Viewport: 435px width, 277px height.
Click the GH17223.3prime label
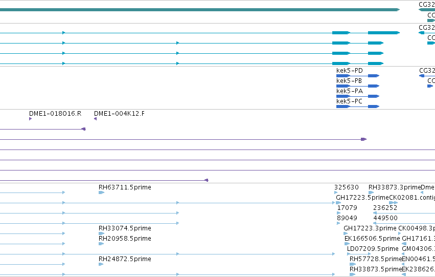[x=370, y=228]
